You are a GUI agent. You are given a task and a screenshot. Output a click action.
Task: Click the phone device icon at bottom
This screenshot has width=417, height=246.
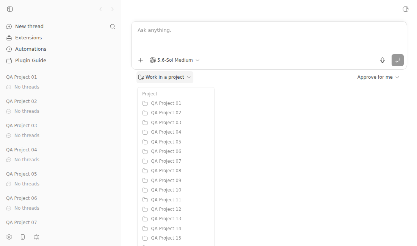[x=23, y=237]
